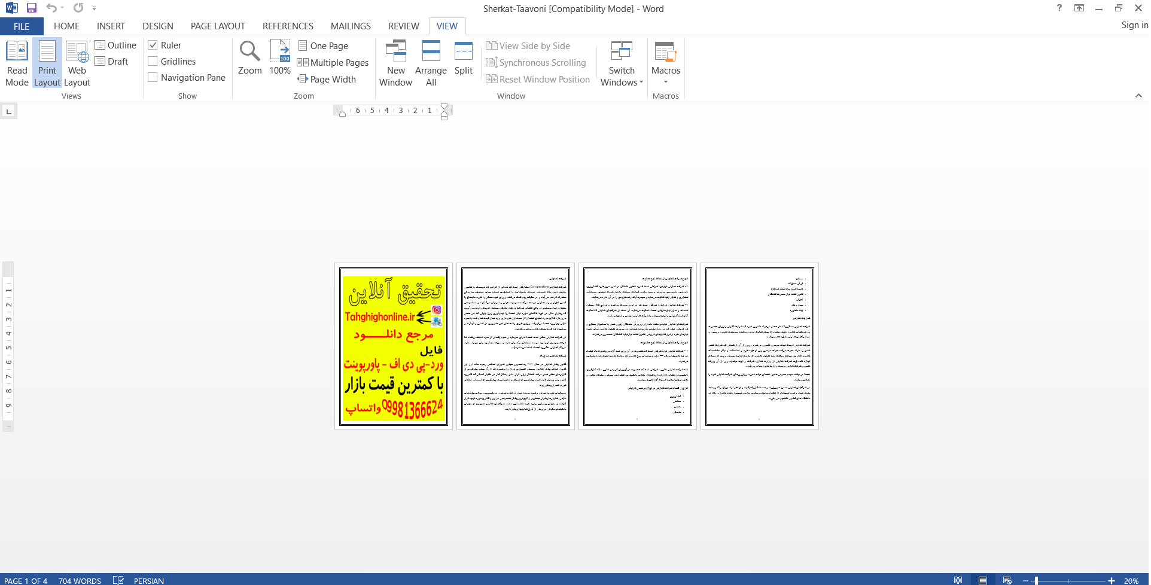The image size is (1151, 585).
Task: Click PAGE 1 OF 4 in status bar
Action: (26, 580)
